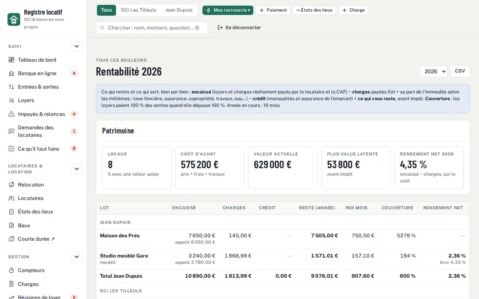The height and width of the screenshot is (299, 479).
Task: Click the 575 200 € coût d'achat figure
Action: click(x=199, y=164)
